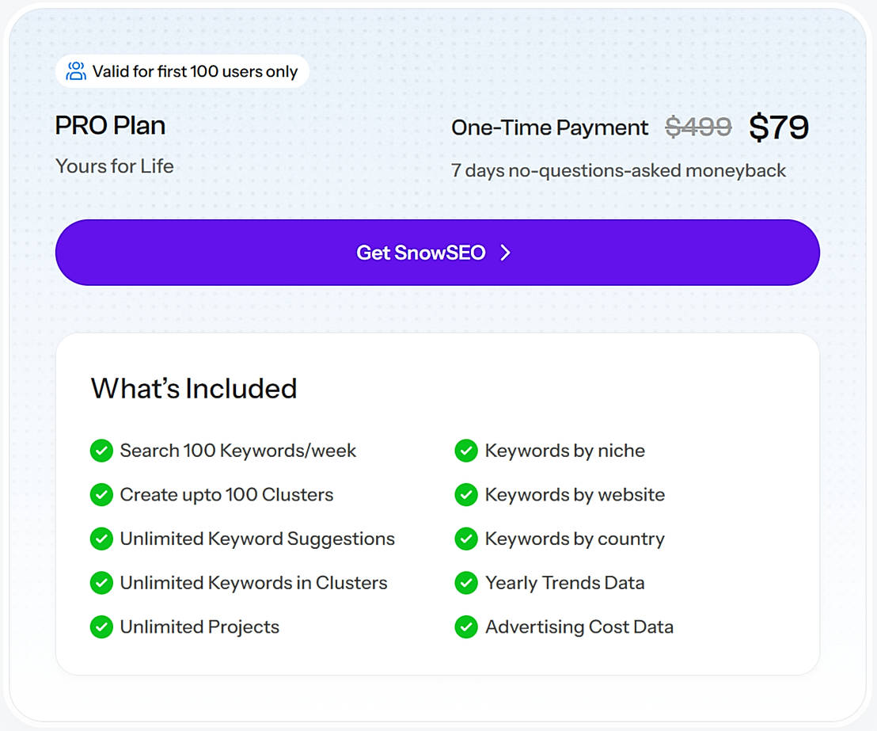Click the 'One-Time Payment' label
The image size is (877, 731).
click(x=550, y=128)
